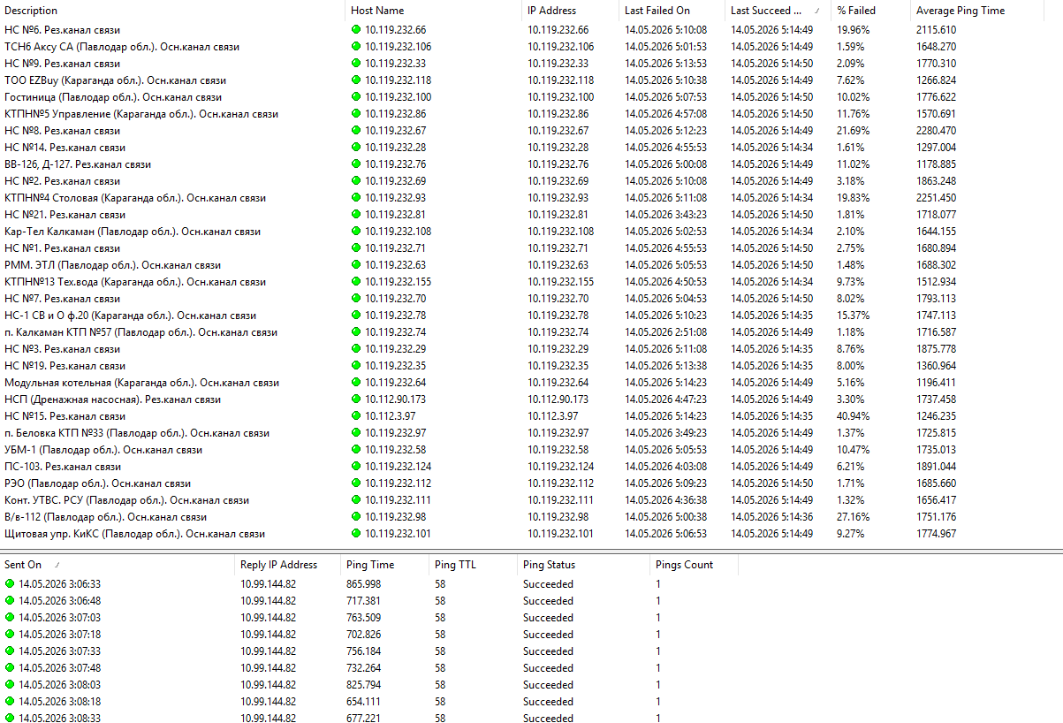Click status dot beside host 10.112.90.173
This screenshot has height=723, width=1063.
click(356, 400)
